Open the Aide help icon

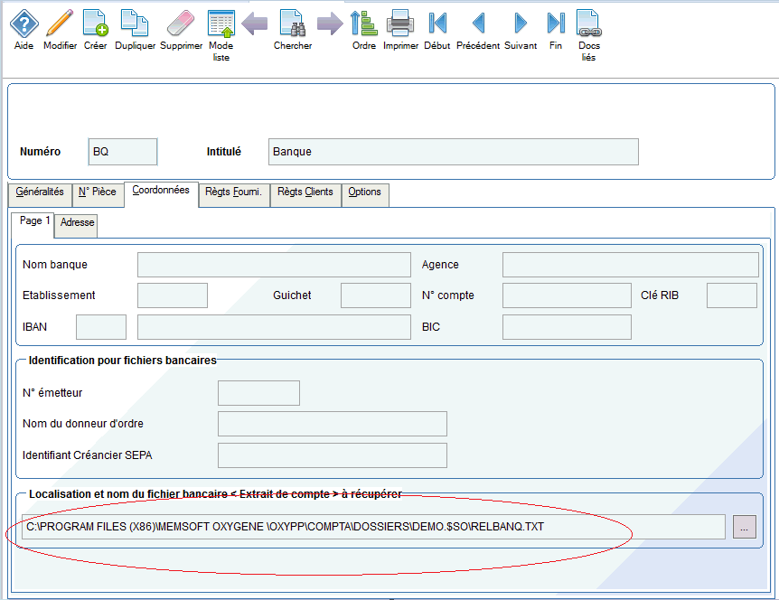click(23, 23)
